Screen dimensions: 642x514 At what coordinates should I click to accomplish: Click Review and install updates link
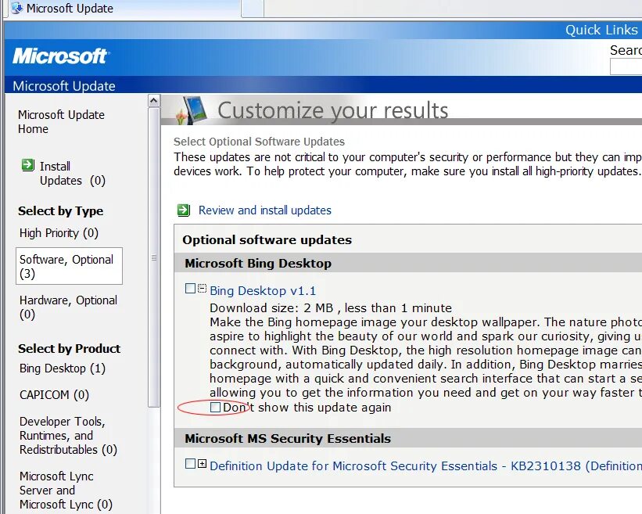click(265, 210)
